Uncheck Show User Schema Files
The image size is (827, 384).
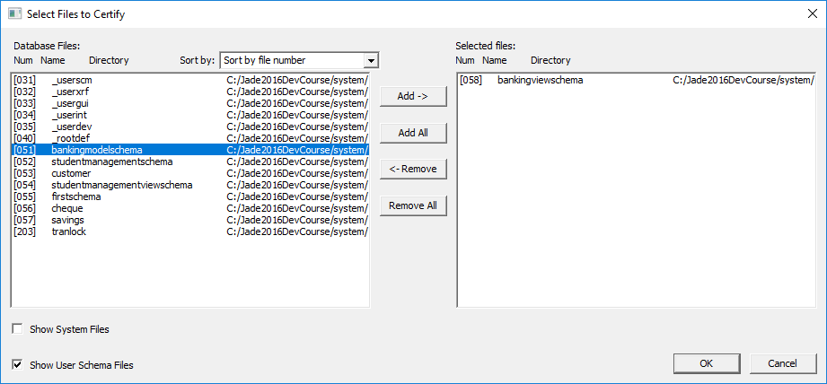point(18,365)
